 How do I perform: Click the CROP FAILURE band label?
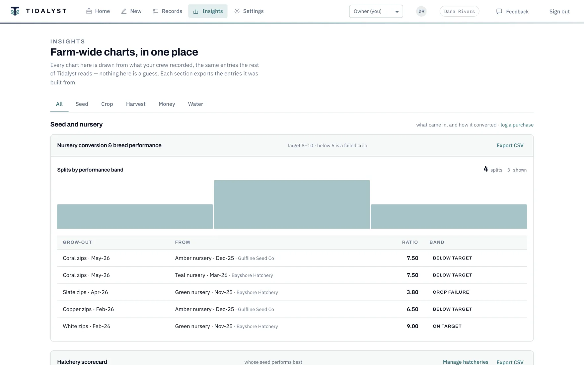[451, 292]
